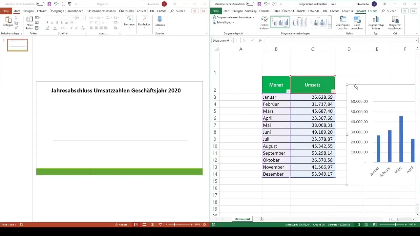Click Diagramm verschieben icon
Viewport: 420px width, 236px height.
click(x=395, y=20)
